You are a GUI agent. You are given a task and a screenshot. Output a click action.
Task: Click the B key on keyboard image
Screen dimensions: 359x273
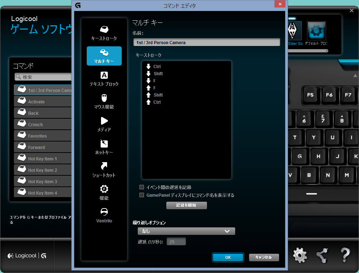point(309,175)
